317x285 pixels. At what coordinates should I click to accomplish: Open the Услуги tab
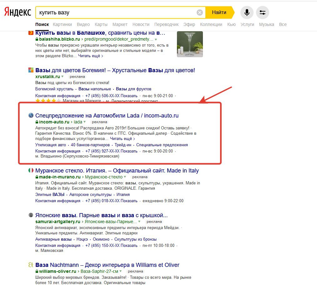click(247, 24)
